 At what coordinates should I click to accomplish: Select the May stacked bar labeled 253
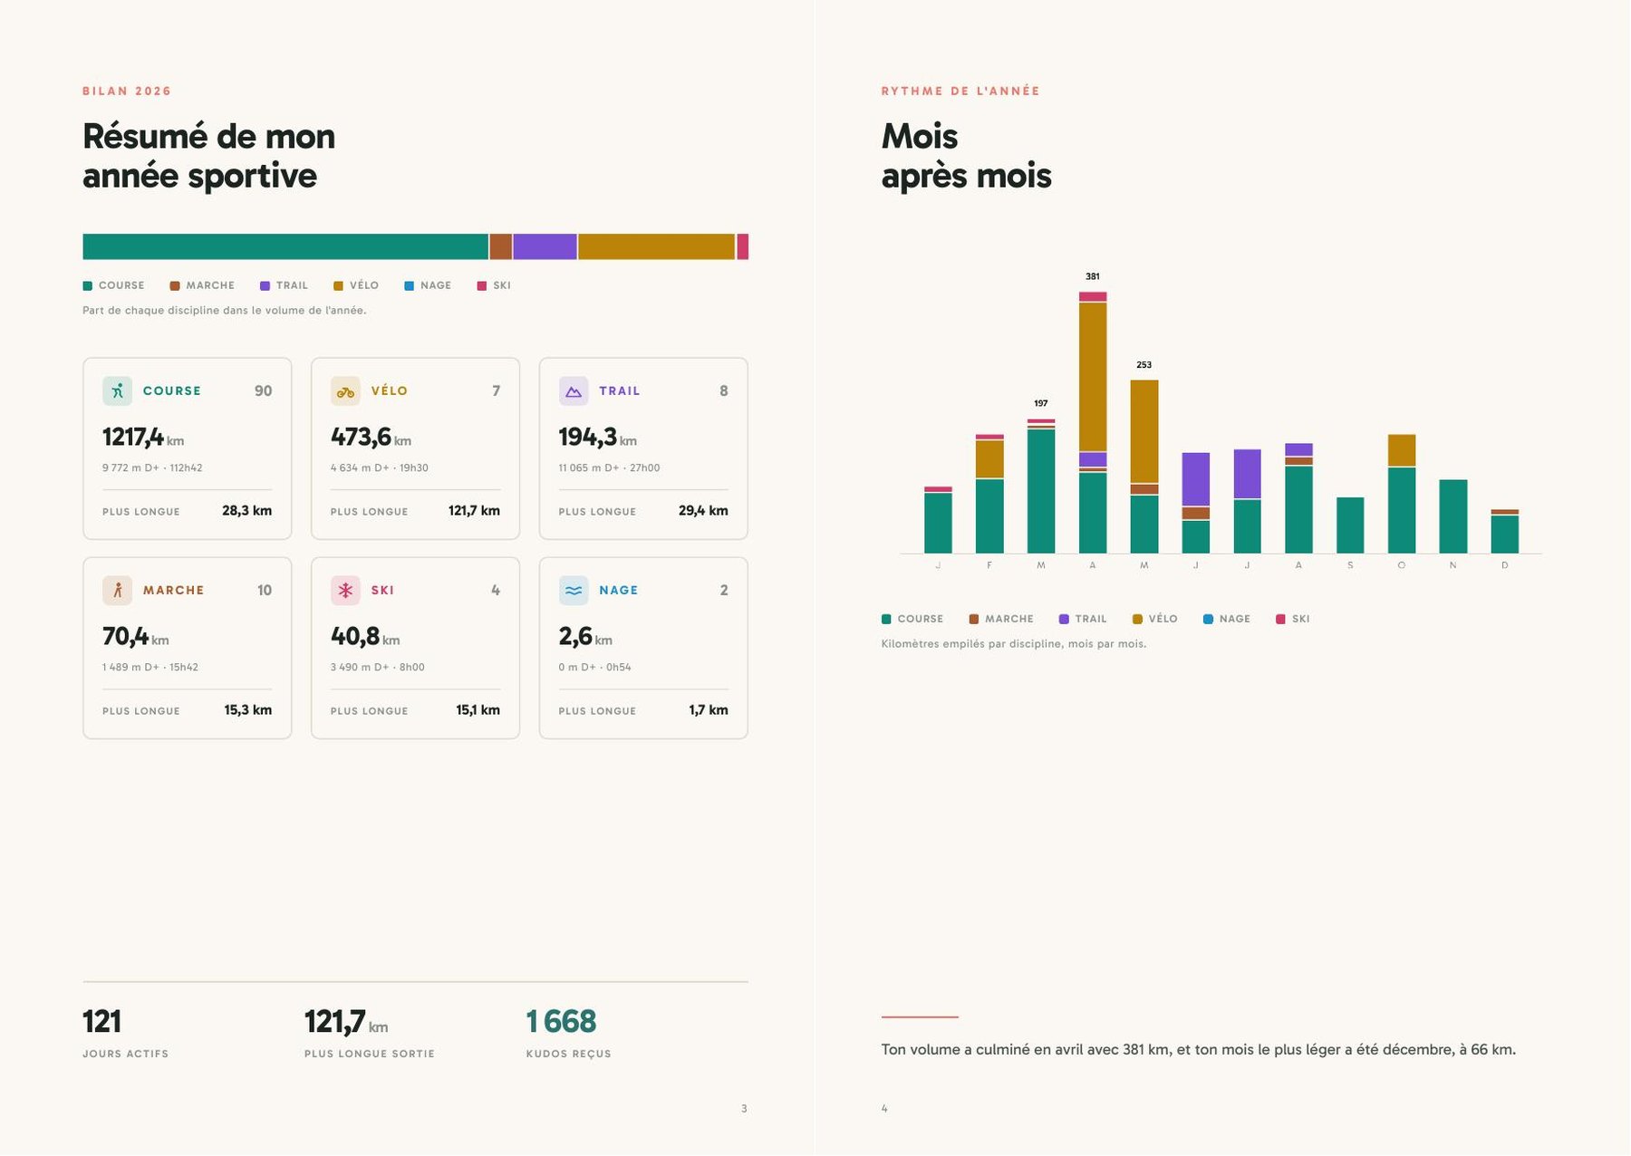pyautogui.click(x=1144, y=467)
